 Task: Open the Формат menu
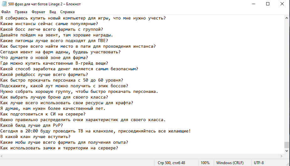pos(38,12)
